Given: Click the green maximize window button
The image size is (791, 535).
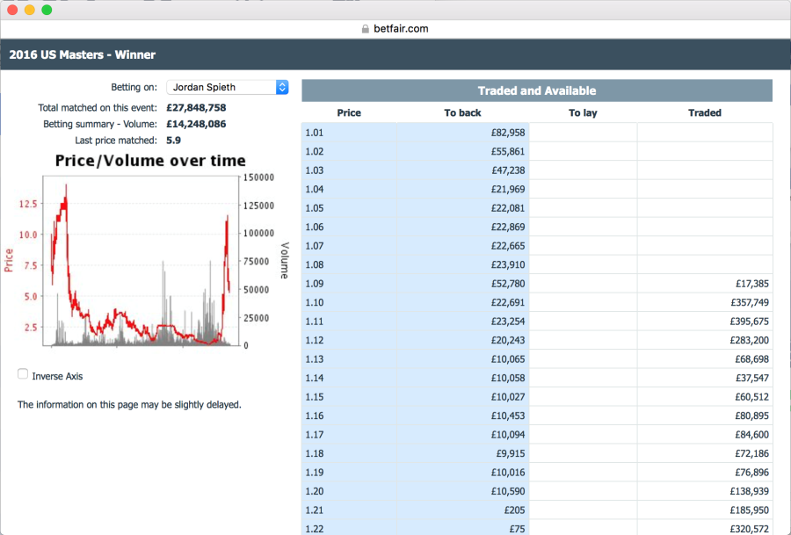Looking at the screenshot, I should pos(47,10).
